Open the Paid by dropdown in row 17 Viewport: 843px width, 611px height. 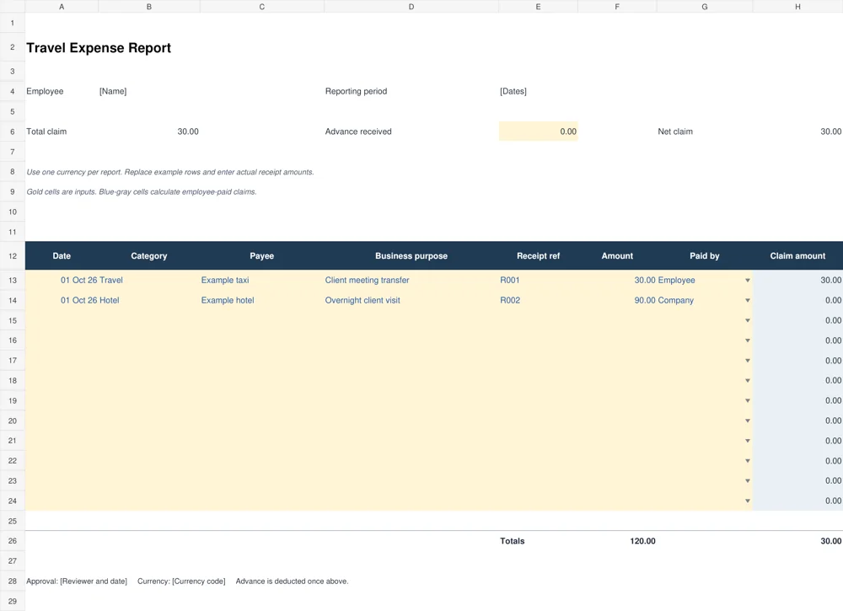[747, 361]
